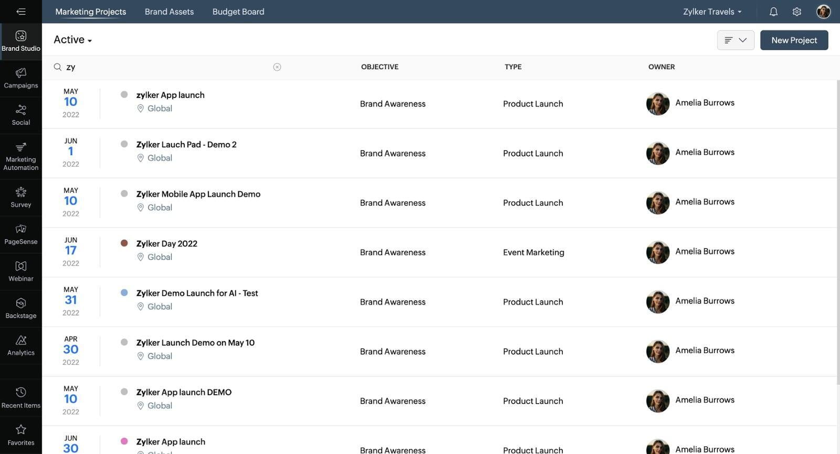This screenshot has height=454, width=840.
Task: Click the OWNER column header
Action: 661,67
